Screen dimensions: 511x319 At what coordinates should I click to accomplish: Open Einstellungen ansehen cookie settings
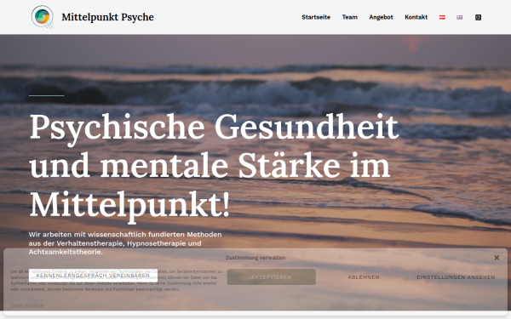pos(456,277)
